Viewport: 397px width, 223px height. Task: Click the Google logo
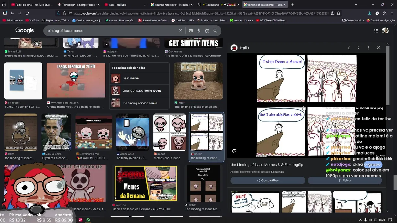click(25, 30)
